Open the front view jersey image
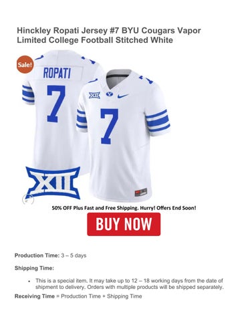Image resolution: width=248 pixels, height=321 pixels. [x=123, y=136]
